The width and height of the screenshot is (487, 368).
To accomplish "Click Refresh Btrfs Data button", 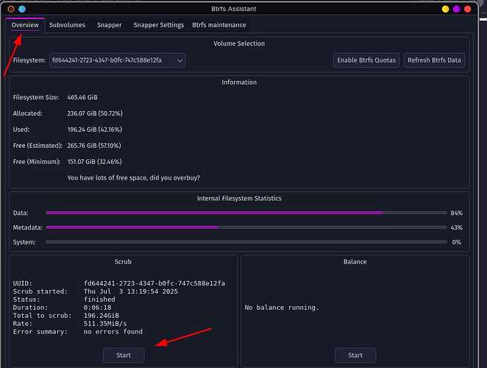I will (434, 60).
